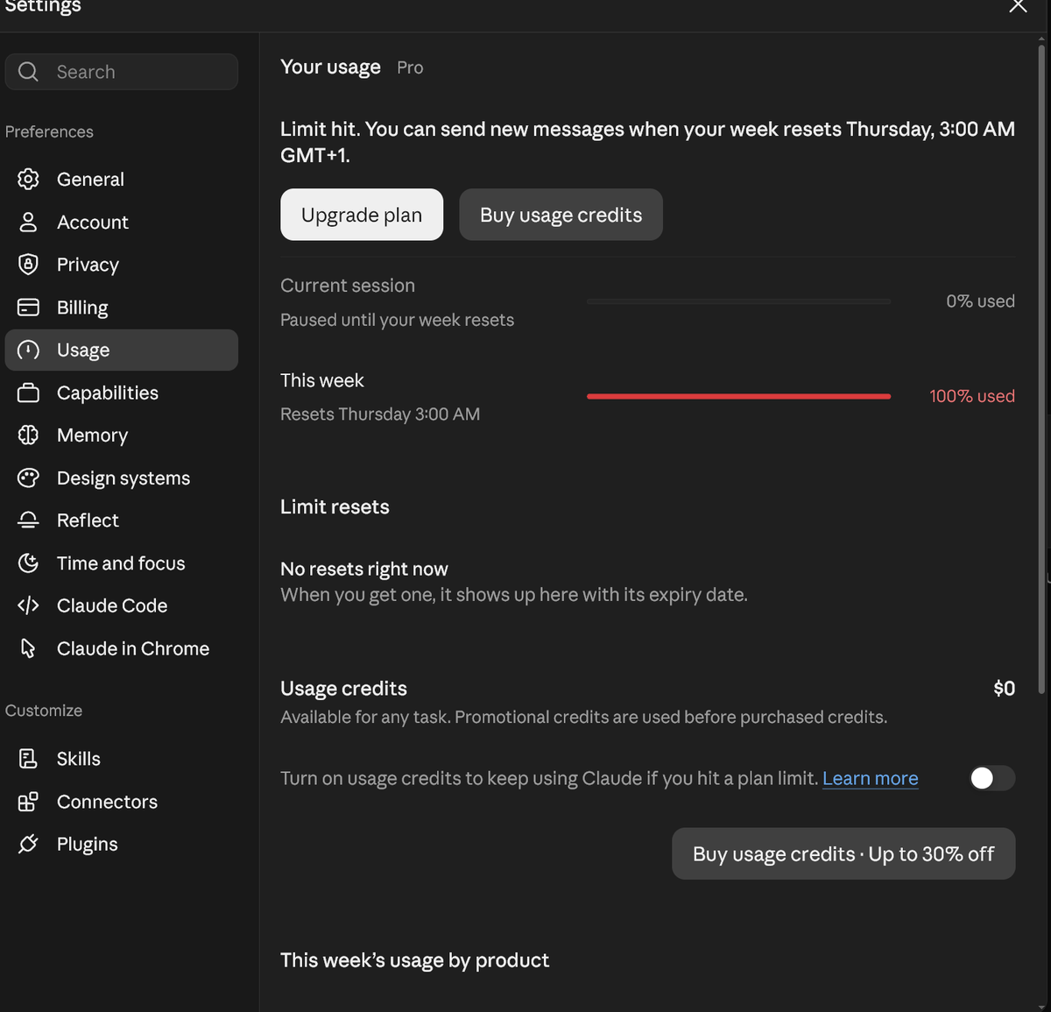Viewport: 1051px width, 1012px height.
Task: Click "Paused until your week resets" text
Action: pos(397,320)
